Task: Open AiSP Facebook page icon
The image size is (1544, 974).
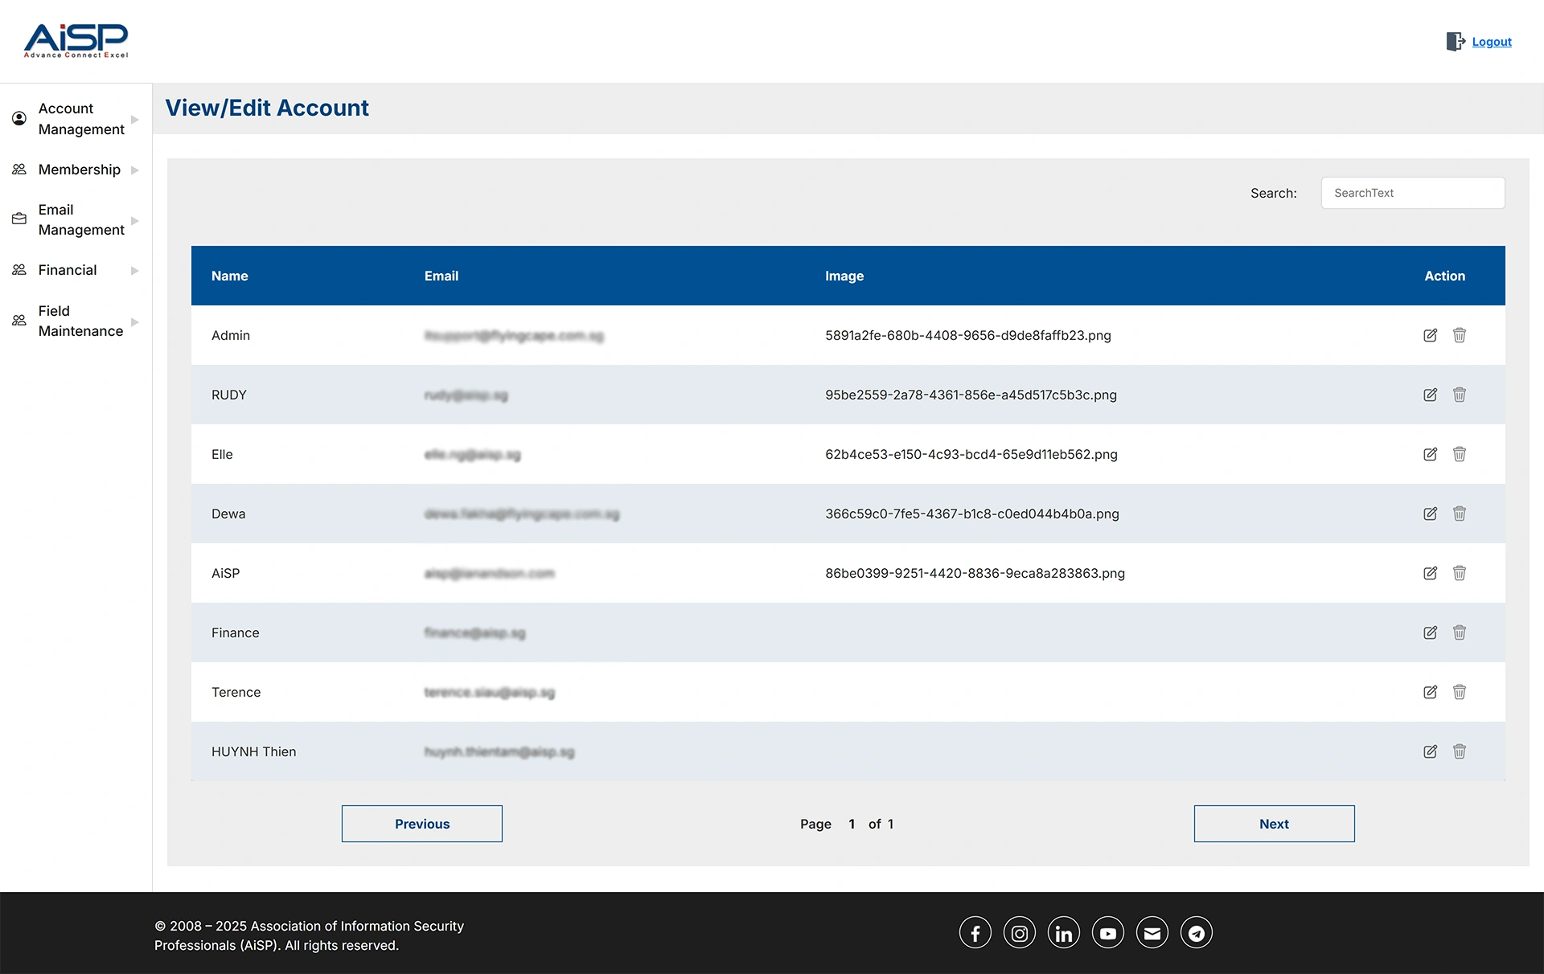Action: pos(975,933)
